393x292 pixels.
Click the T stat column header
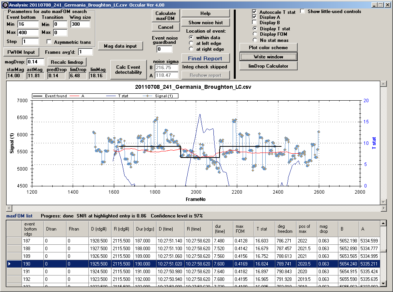click(265, 229)
